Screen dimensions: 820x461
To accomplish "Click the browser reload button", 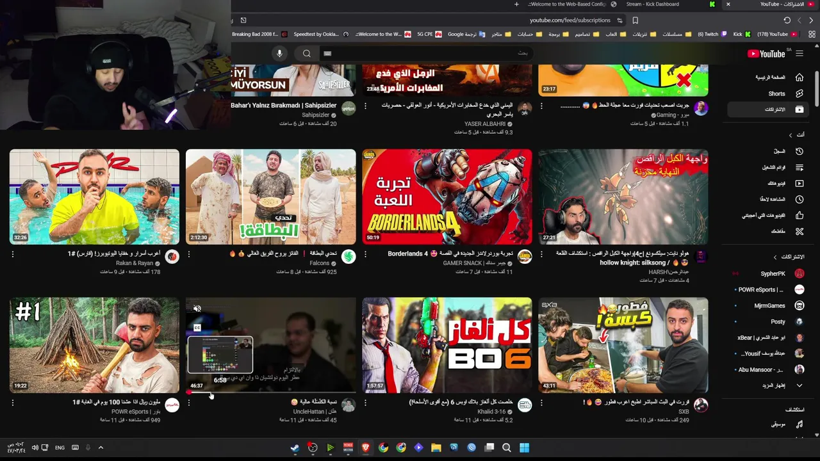I will [x=787, y=20].
